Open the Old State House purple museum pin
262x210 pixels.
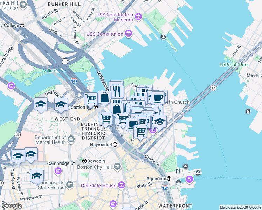122,185
